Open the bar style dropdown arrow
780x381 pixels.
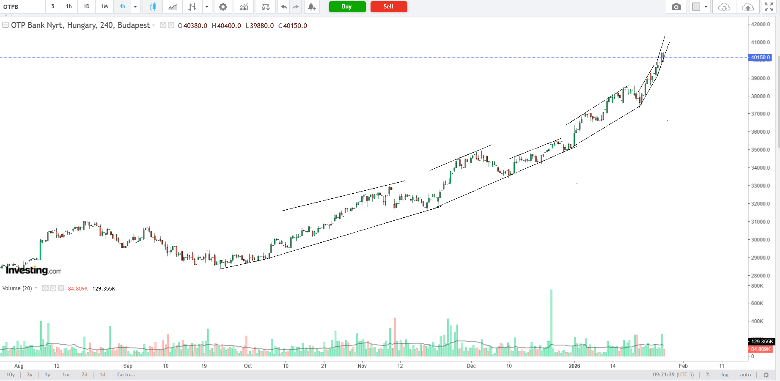[x=207, y=7]
